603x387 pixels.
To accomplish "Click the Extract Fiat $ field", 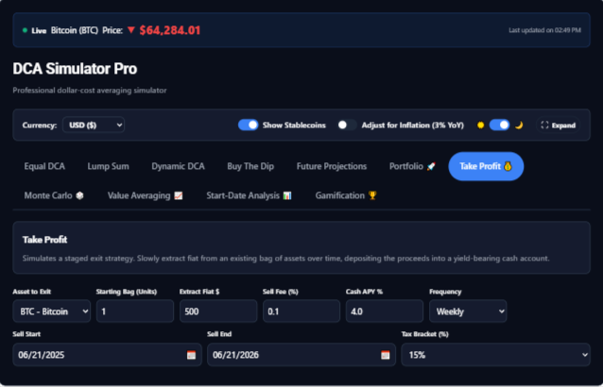I will click(218, 311).
